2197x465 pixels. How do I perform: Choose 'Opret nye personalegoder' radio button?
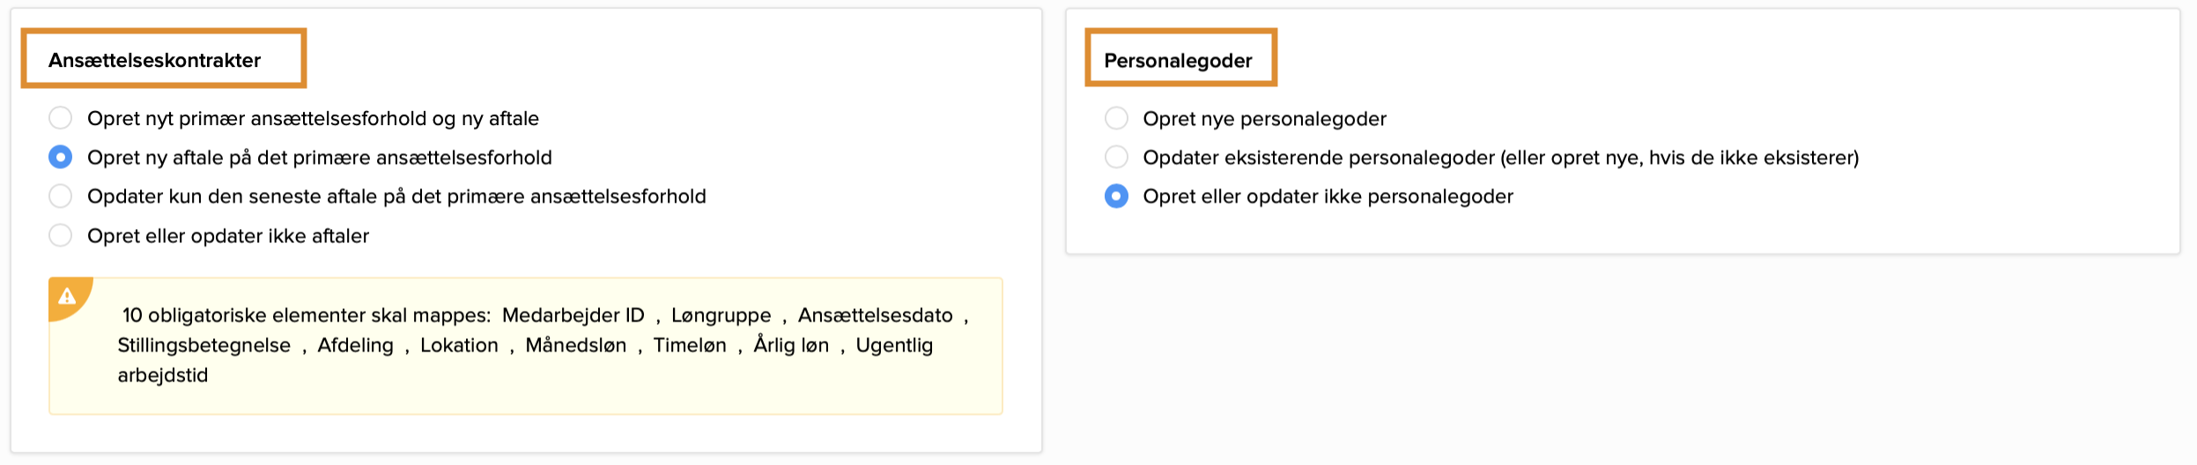click(1116, 119)
